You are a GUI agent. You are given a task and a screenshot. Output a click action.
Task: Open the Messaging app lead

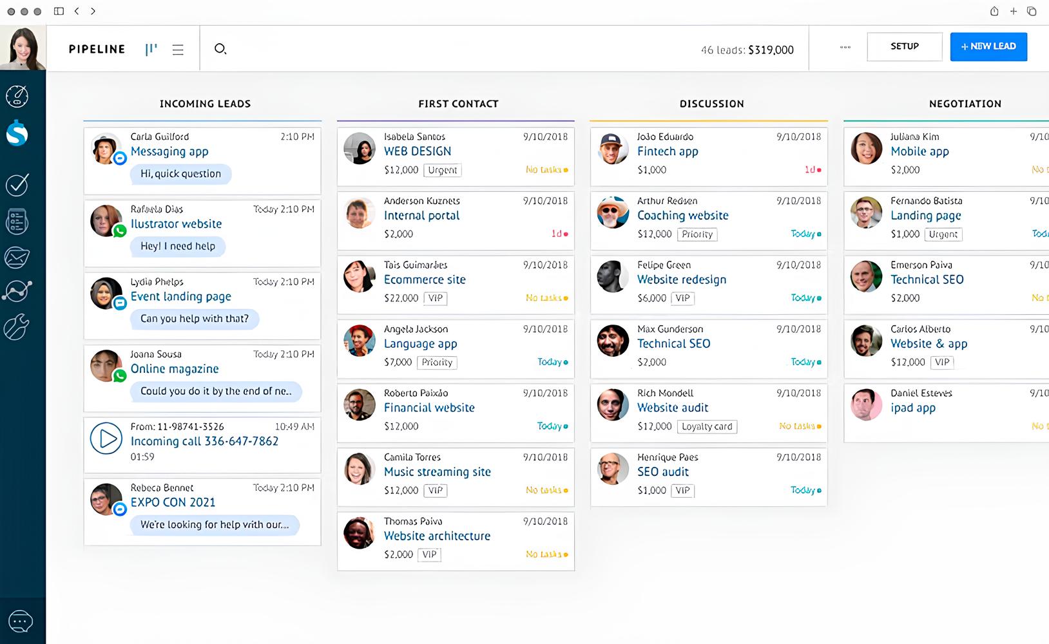[x=169, y=152]
